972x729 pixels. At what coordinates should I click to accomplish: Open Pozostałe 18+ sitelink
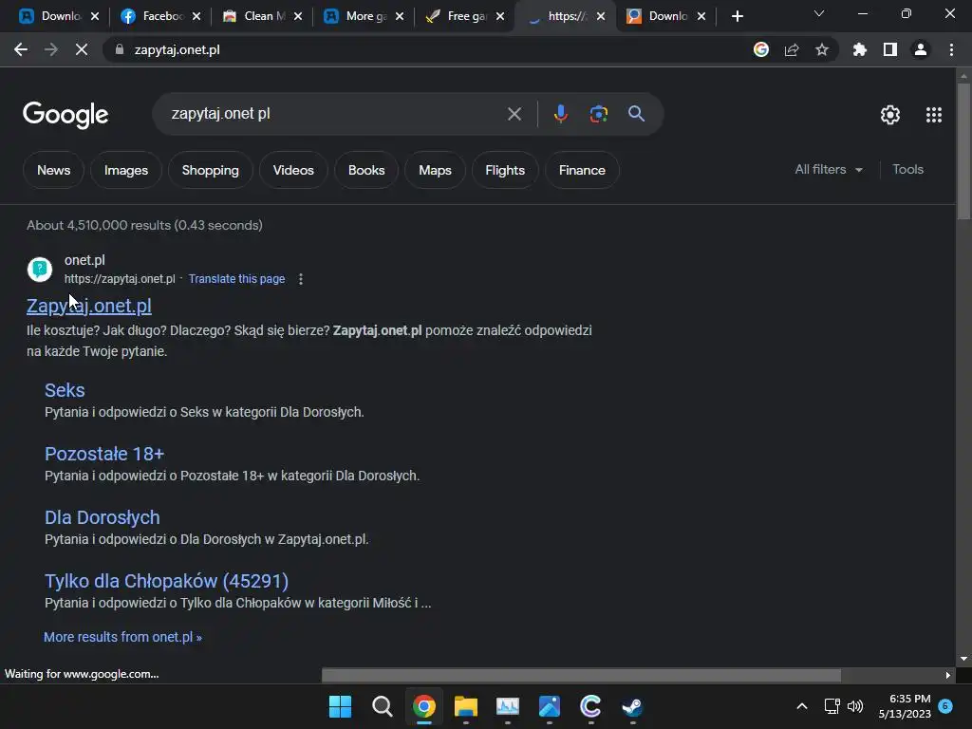click(x=104, y=454)
